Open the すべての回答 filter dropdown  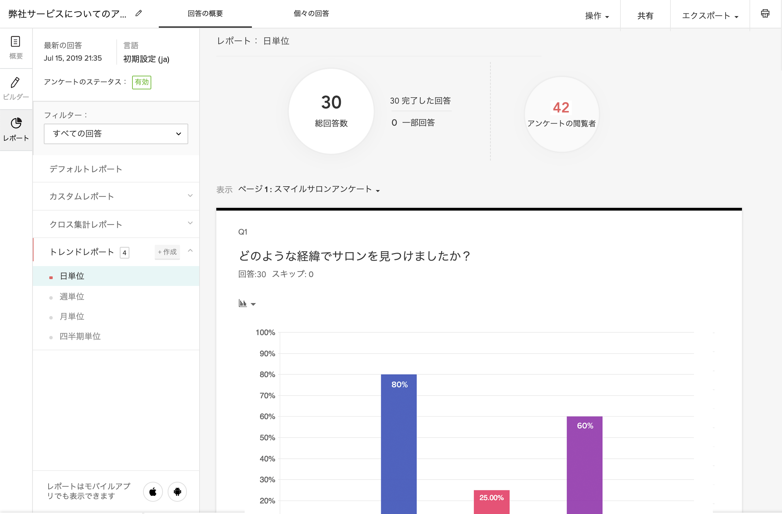click(116, 134)
